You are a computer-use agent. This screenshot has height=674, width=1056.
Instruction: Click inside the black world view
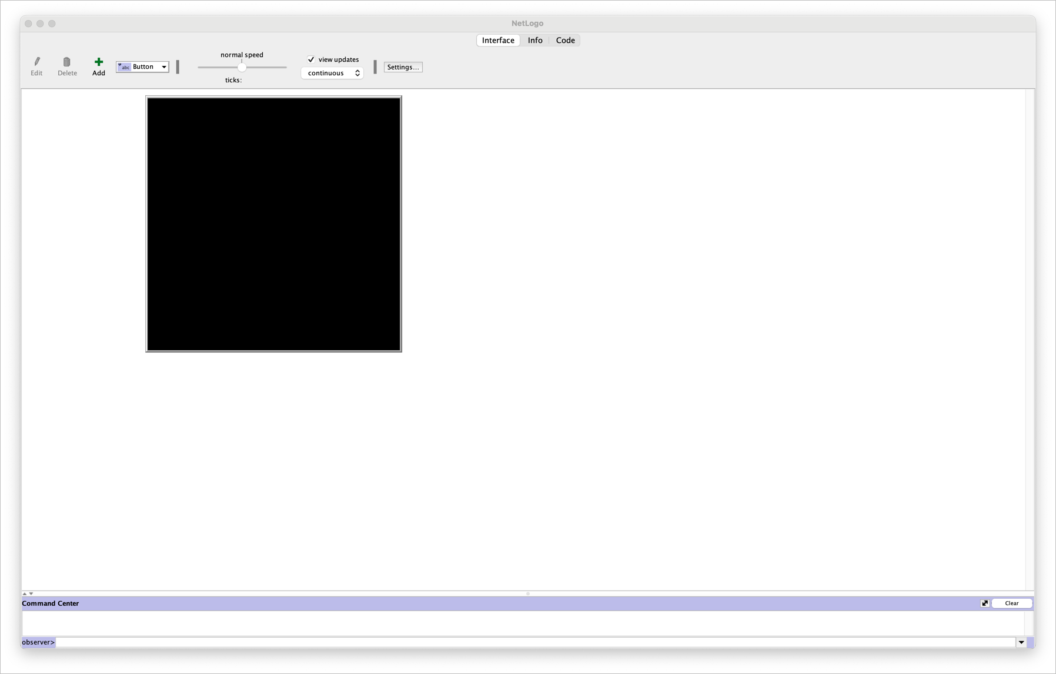click(273, 224)
